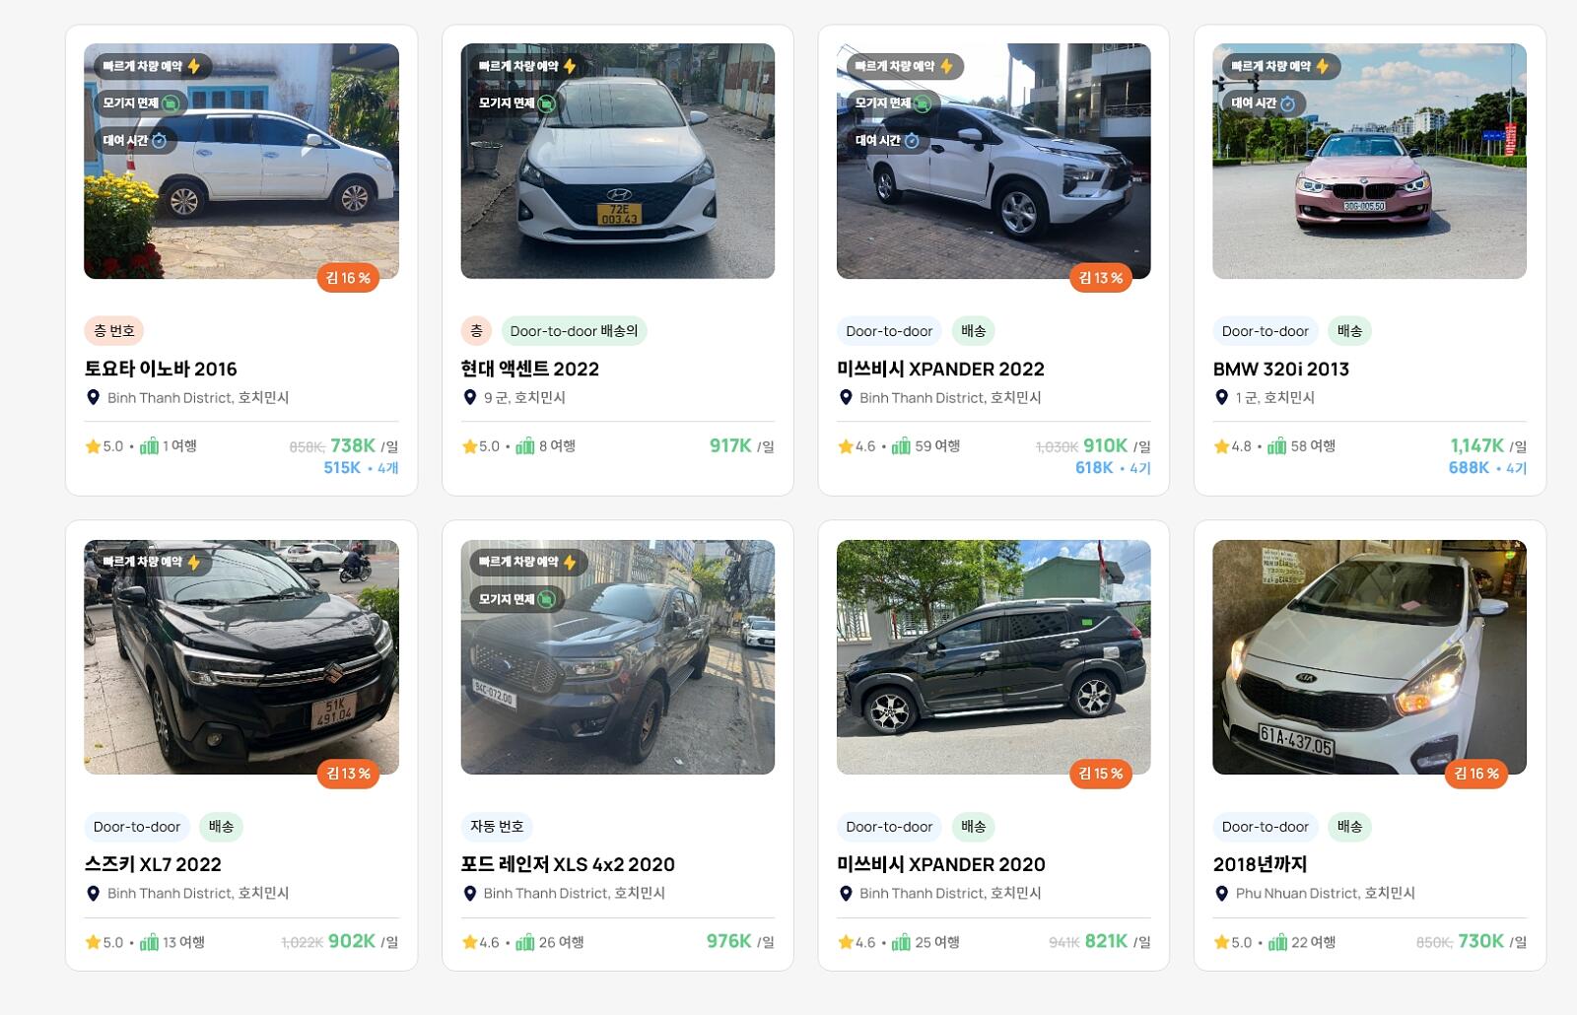The image size is (1577, 1015).
Task: Click the star rating icon on the XPANDER 2022 card
Action: (846, 446)
